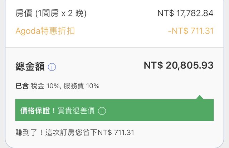Click the 這次訂房您省下 text

[69, 133]
